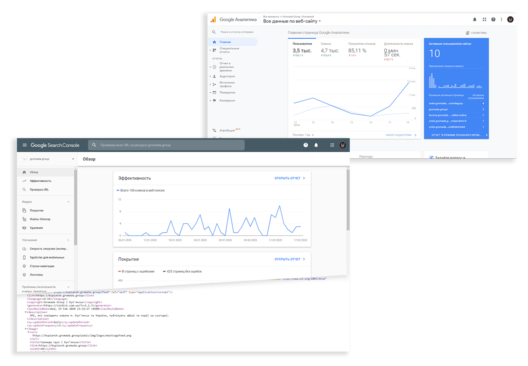Expand Специальные отчеты arrow in Analytics
Screen dimensions: 528x366
click(210, 50)
